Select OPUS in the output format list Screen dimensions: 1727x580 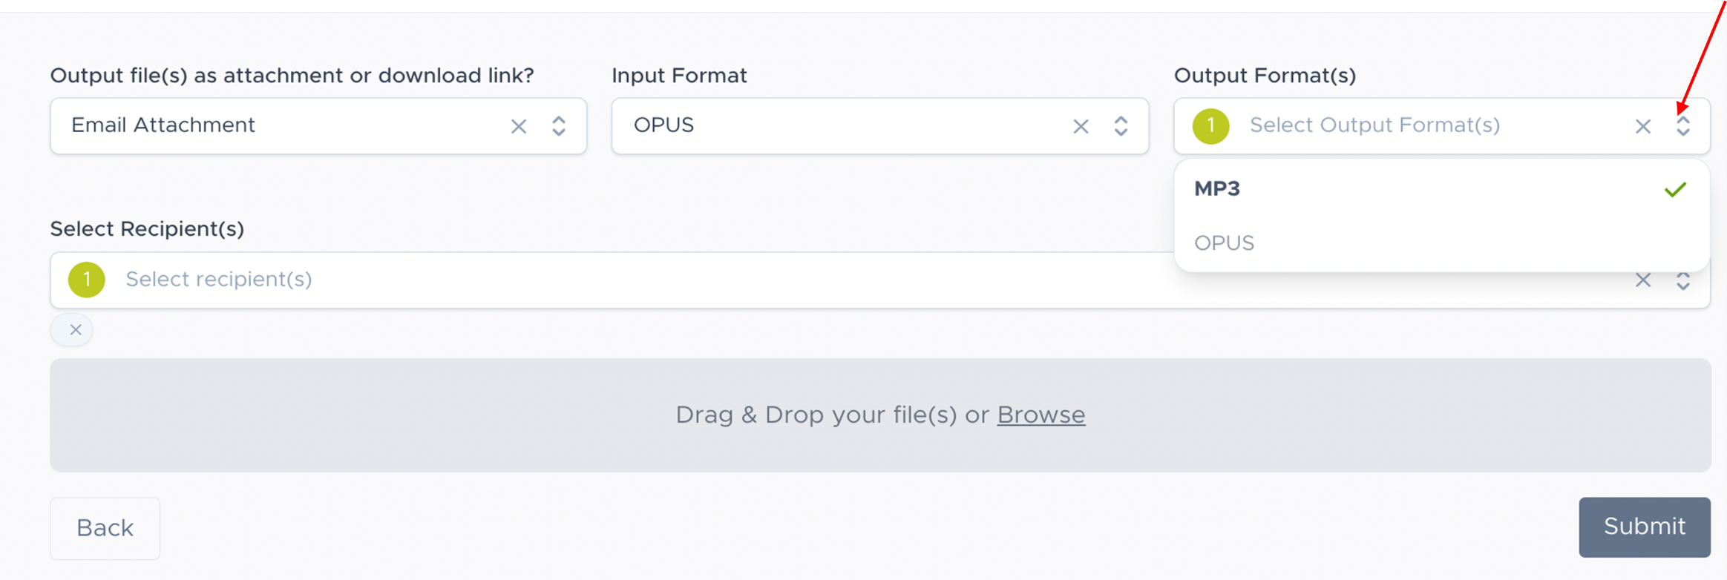(1224, 243)
